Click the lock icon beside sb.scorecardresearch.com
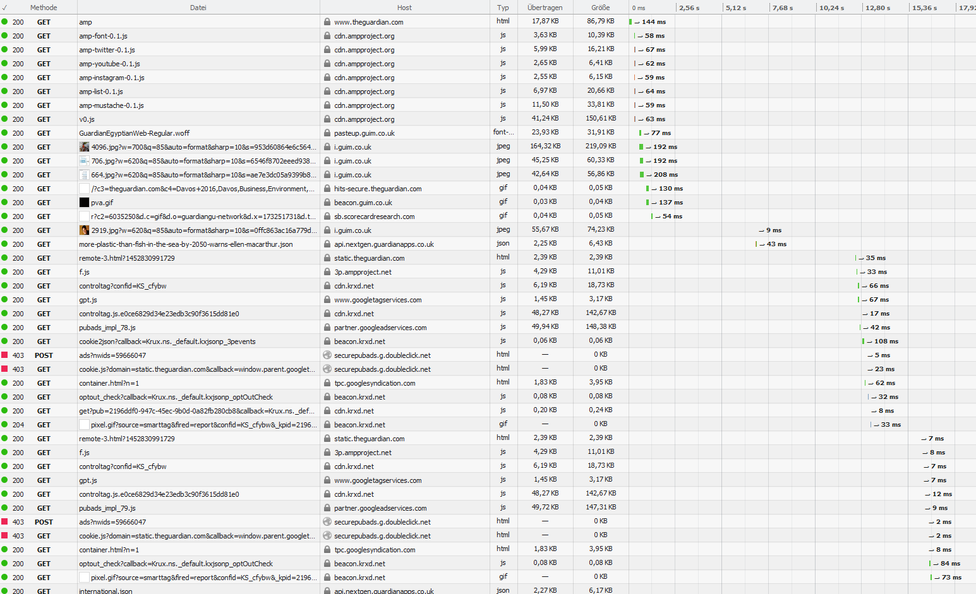The width and height of the screenshot is (976, 594). pos(327,216)
